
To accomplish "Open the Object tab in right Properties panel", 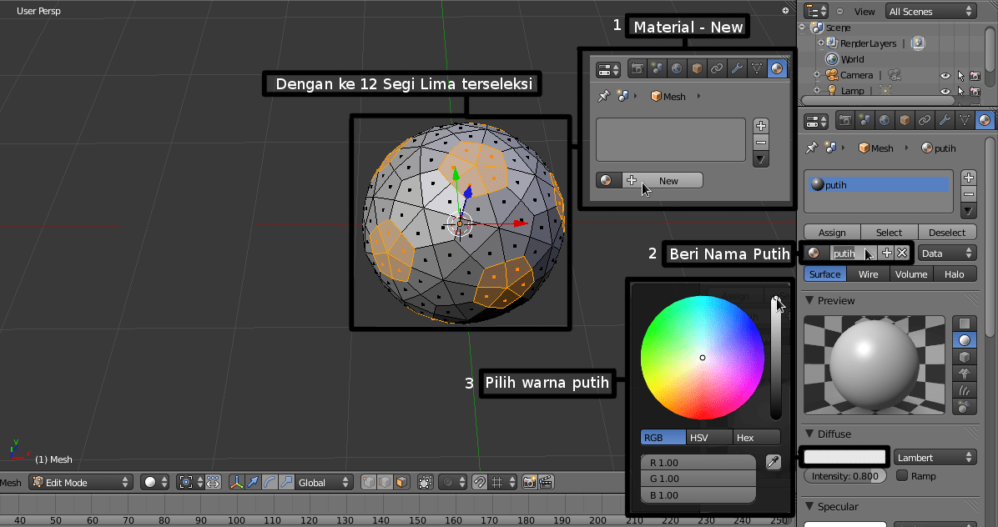I will pos(904,120).
